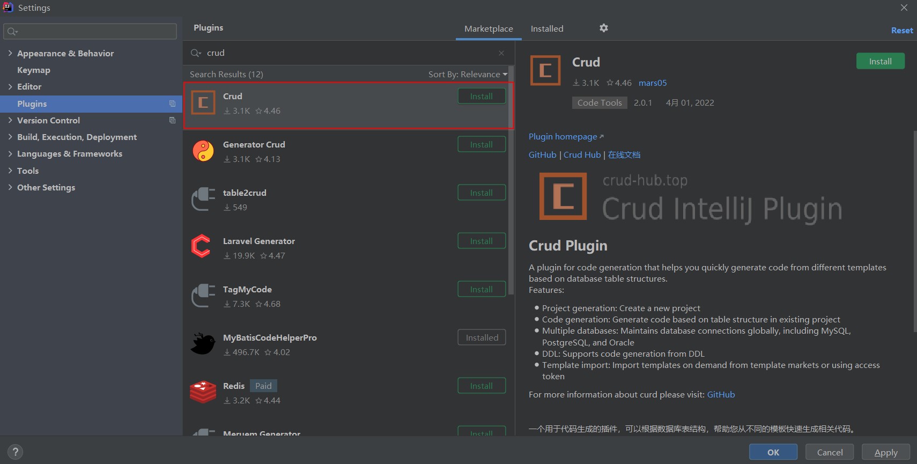
Task: Select the Laravel Generator plugin name
Action: (259, 241)
